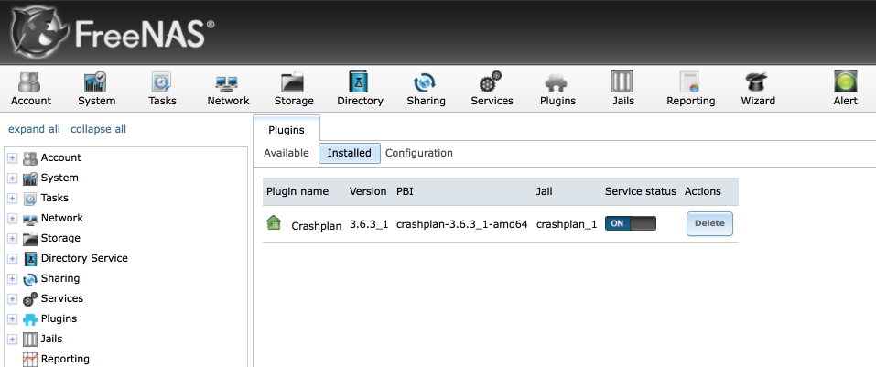Click the FreeNAS logo
This screenshot has width=876, height=367.
point(114,31)
